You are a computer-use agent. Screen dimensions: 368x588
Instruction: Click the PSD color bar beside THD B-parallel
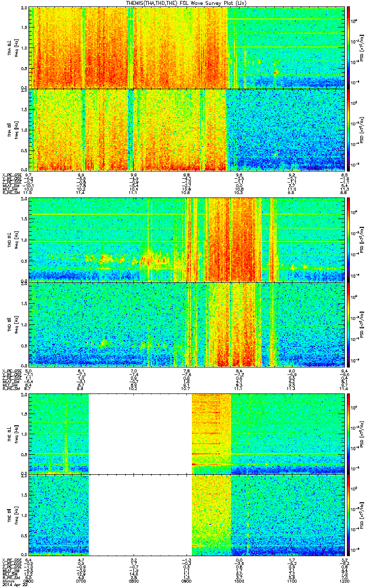click(x=349, y=323)
